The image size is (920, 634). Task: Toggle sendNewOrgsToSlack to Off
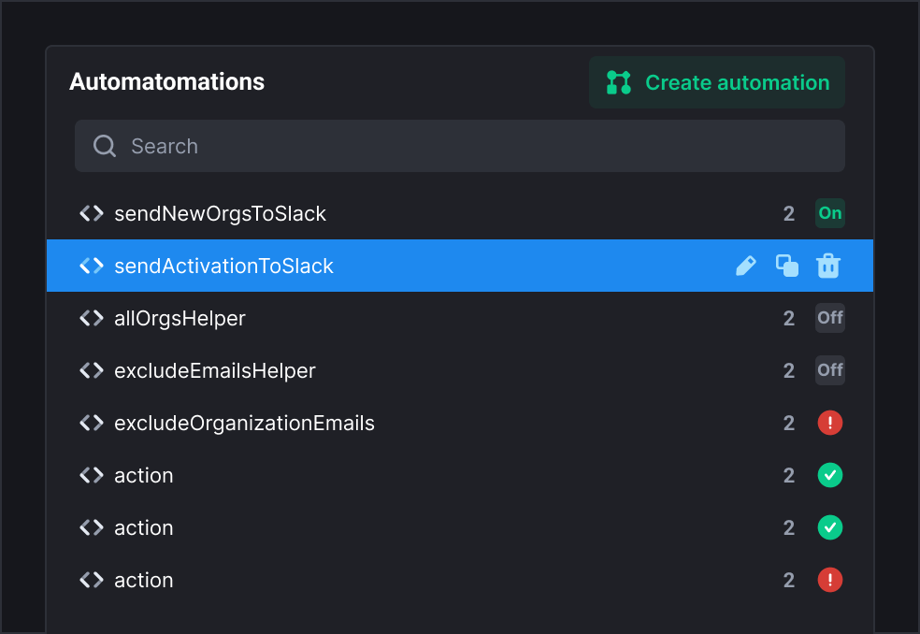(829, 213)
